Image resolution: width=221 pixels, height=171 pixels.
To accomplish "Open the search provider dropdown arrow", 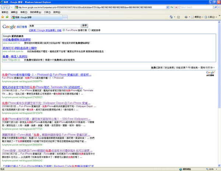I will pyautogui.click(x=219, y=7).
